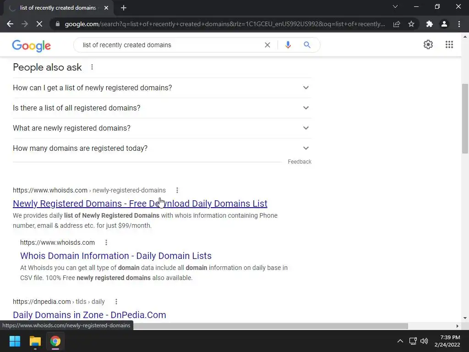
Task: Click 'https://www.whoisds.com' breadcrumb text of first result
Action: tap(50, 190)
